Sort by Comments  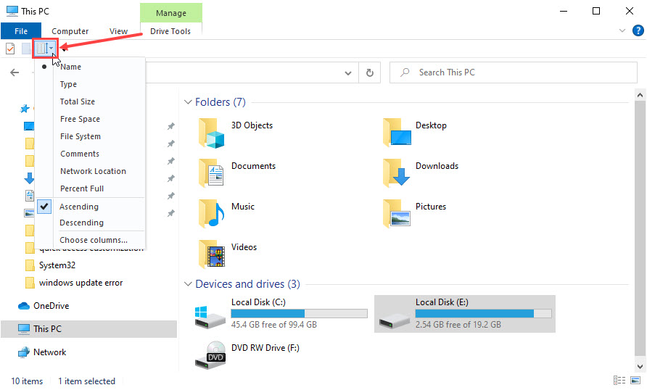coord(91,154)
